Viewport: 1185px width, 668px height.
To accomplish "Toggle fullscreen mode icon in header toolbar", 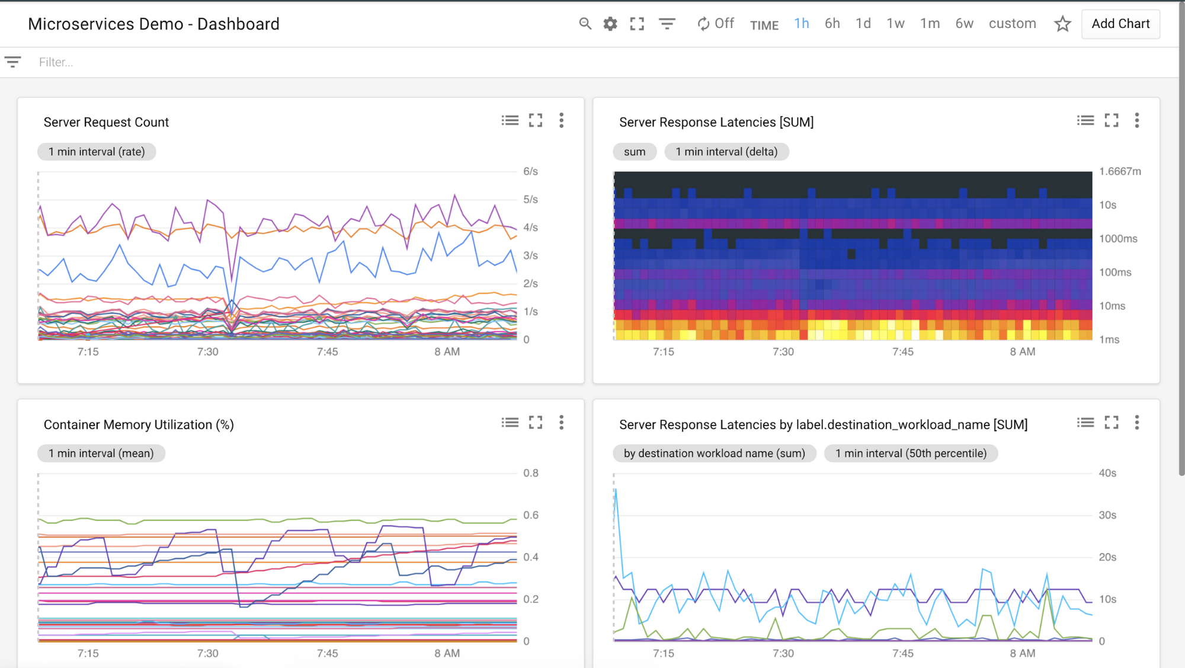I will 637,24.
